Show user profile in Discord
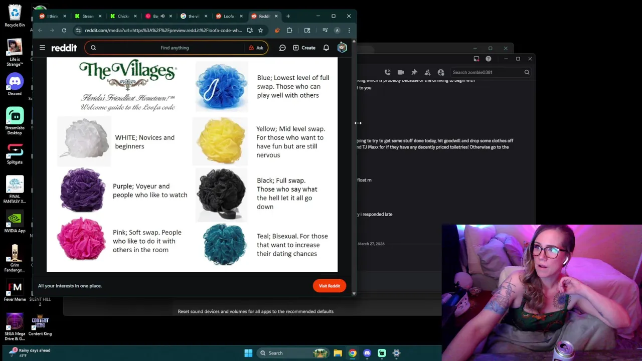The height and width of the screenshot is (361, 642). (441, 72)
